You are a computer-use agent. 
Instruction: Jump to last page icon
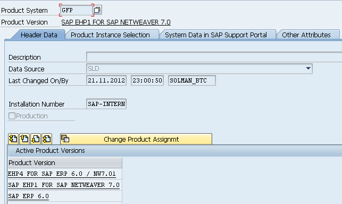pyautogui.click(x=47, y=139)
